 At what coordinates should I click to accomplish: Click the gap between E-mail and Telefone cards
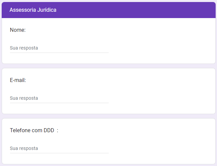[108, 116]
